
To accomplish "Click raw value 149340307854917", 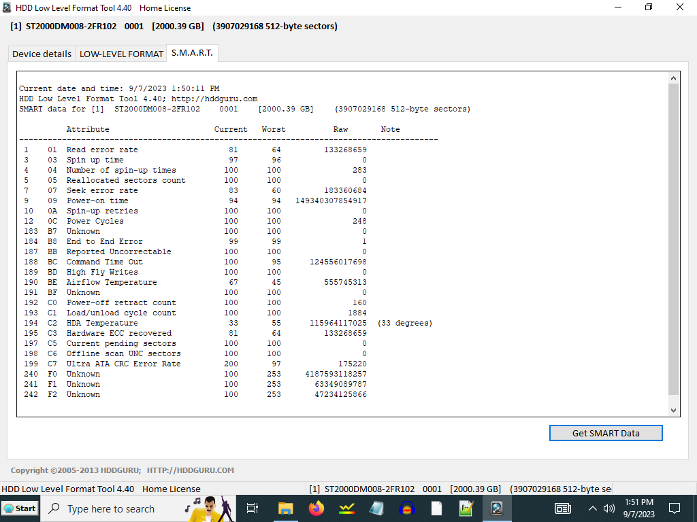I will click(x=331, y=201).
